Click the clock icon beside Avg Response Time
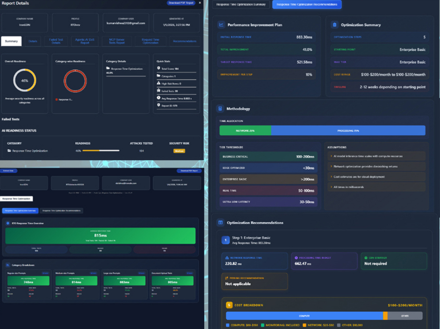Screen dimensions: 440x329 tap(159, 98)
